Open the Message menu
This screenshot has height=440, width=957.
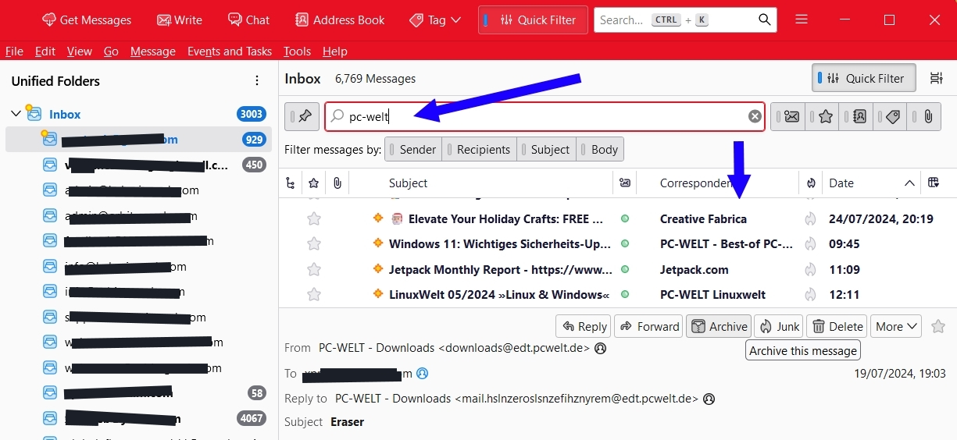tap(153, 51)
